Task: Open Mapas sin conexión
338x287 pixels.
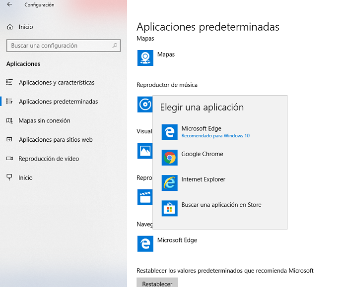Action: pos(44,120)
